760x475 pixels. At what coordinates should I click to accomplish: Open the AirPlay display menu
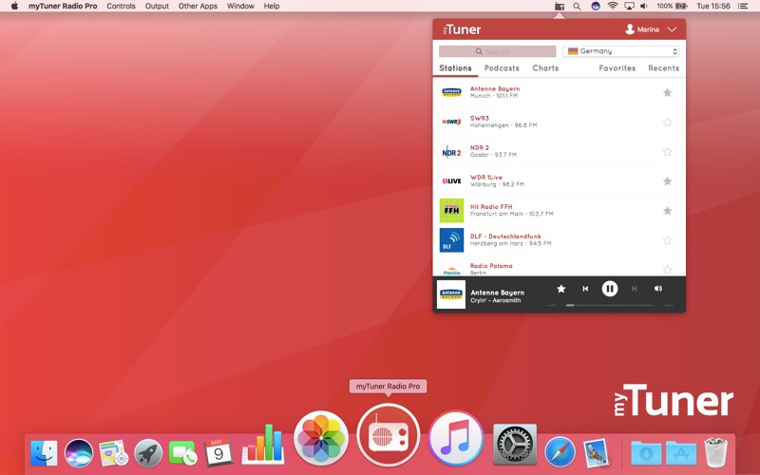point(629,7)
